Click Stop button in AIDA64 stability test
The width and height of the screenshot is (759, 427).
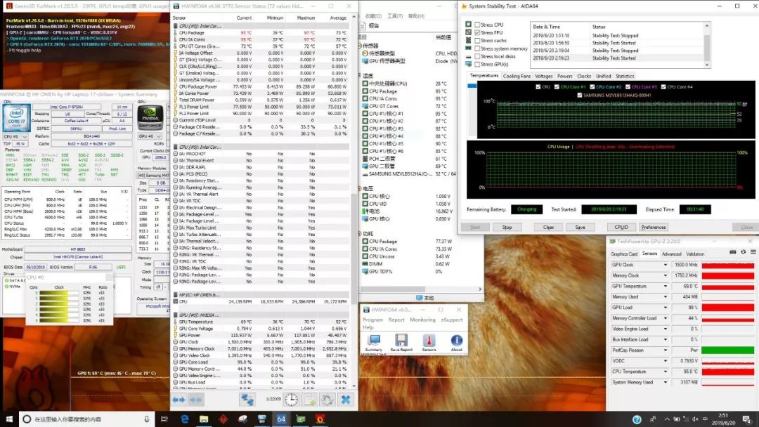click(507, 228)
